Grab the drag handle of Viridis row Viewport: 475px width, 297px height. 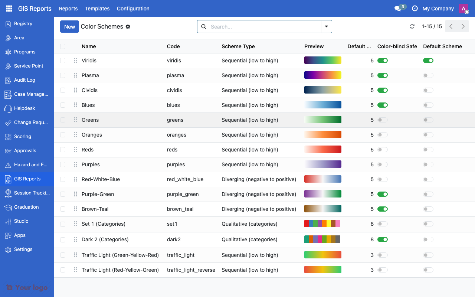coord(75,61)
